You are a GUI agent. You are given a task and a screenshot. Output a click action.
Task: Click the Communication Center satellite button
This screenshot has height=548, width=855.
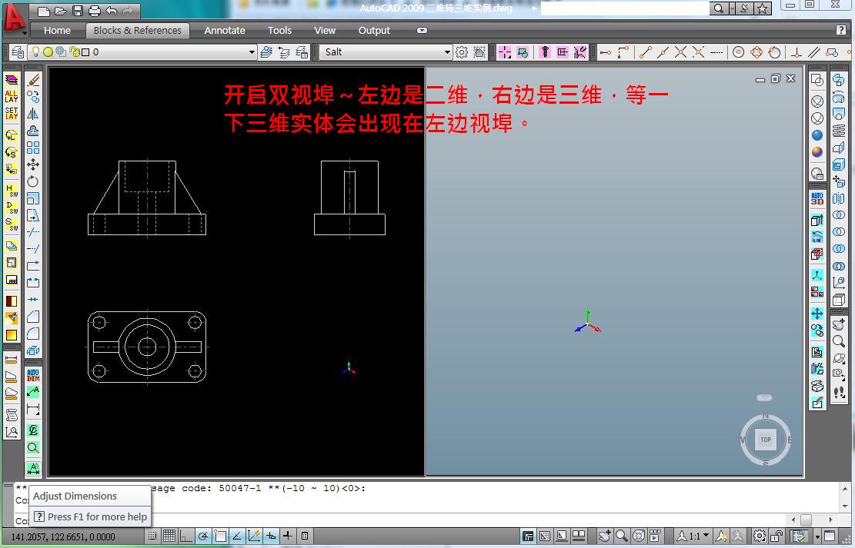tap(745, 8)
